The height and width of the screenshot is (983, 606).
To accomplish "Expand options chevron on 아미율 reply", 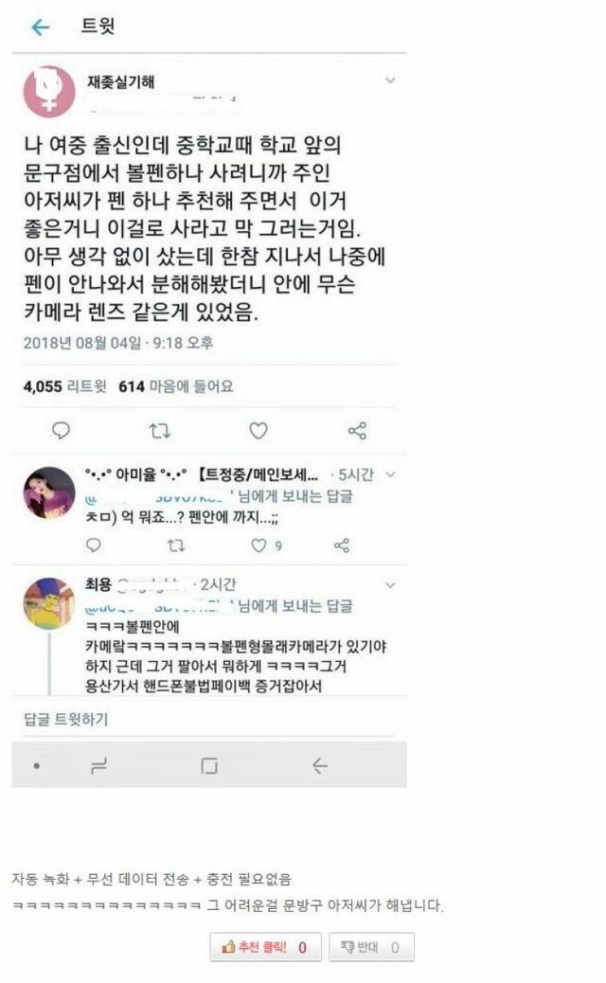I will point(390,474).
